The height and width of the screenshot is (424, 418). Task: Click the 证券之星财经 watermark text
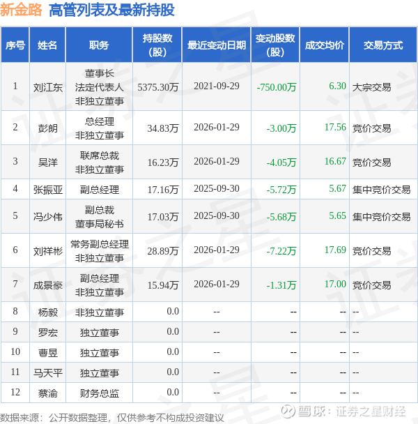click(x=371, y=411)
